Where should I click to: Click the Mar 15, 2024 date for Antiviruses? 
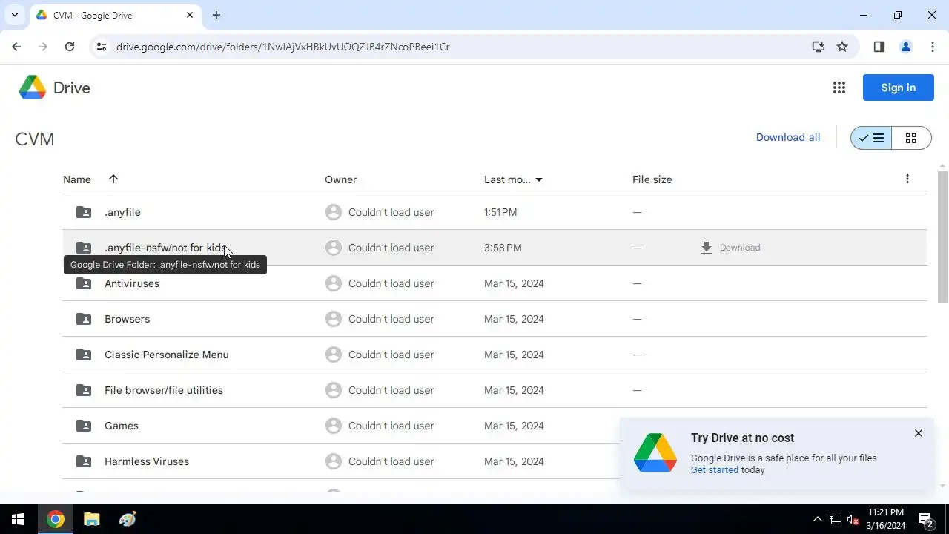(x=514, y=283)
